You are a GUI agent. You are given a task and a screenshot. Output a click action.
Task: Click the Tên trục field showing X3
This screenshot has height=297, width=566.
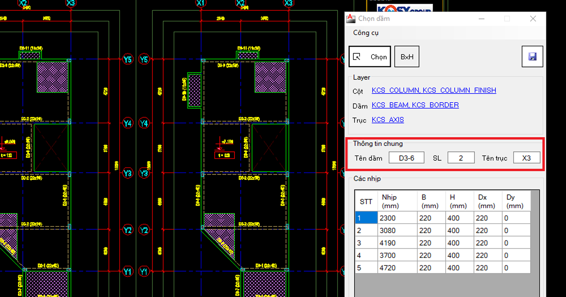pyautogui.click(x=526, y=158)
